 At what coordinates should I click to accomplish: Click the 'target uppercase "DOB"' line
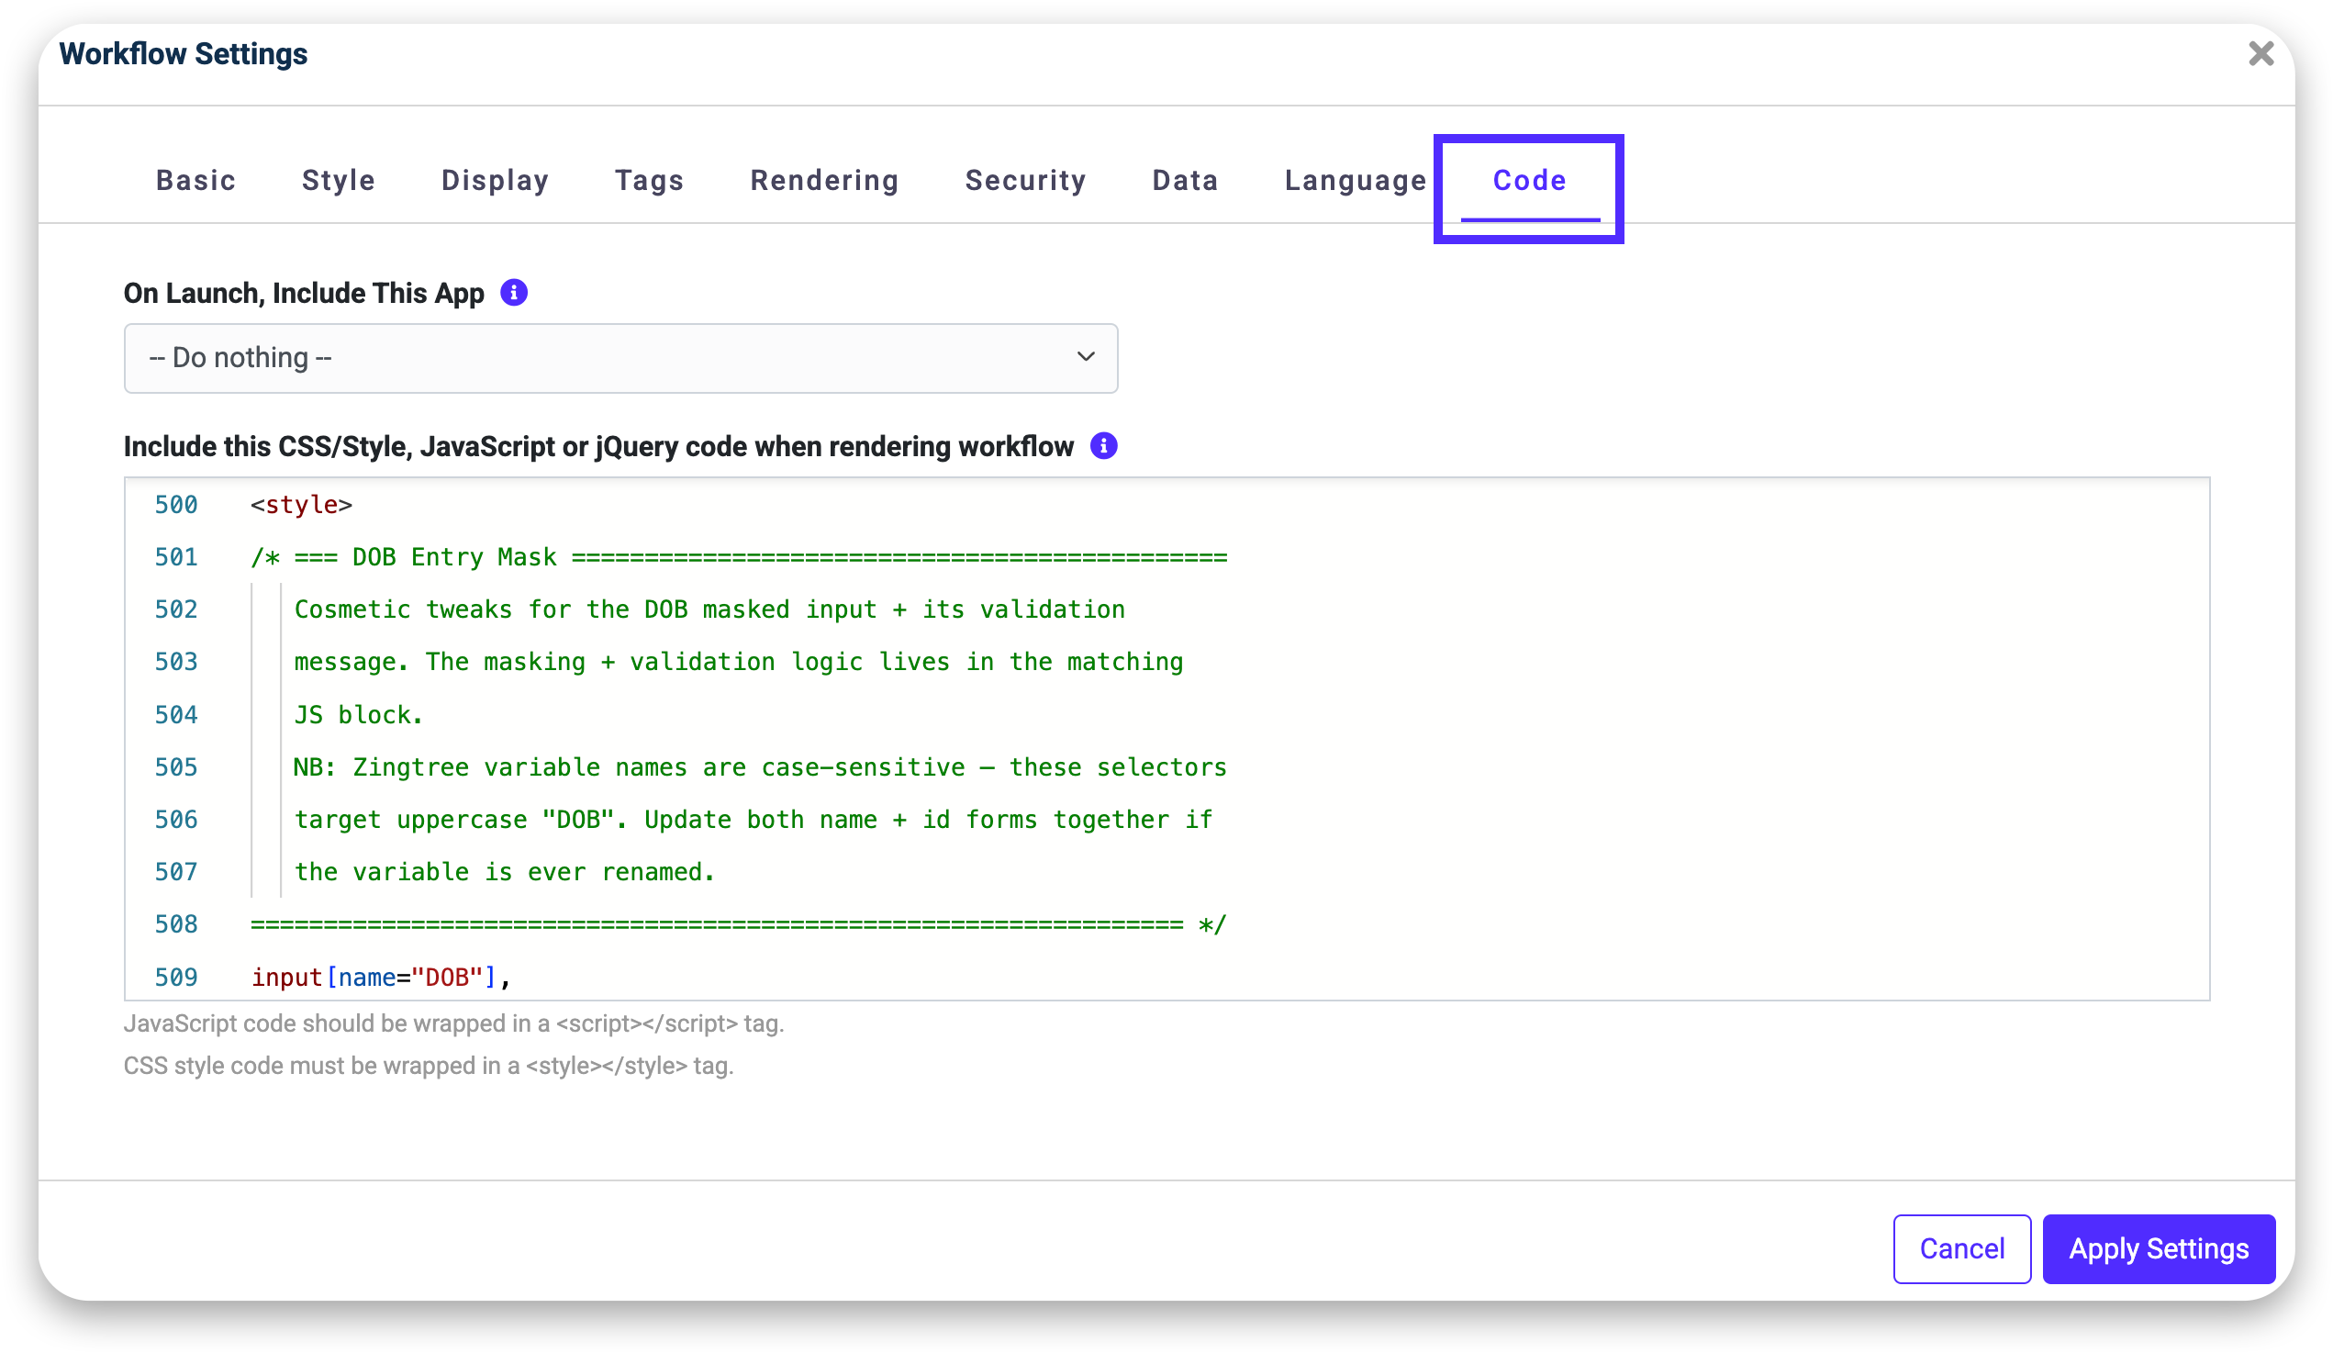[x=753, y=820]
